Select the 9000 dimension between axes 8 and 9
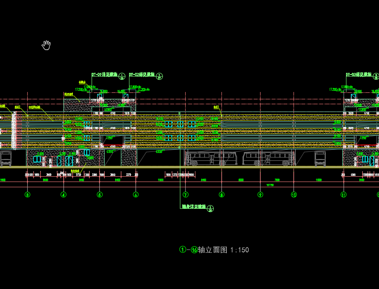The height and width of the screenshot is (289, 379). pyautogui.click(x=241, y=180)
